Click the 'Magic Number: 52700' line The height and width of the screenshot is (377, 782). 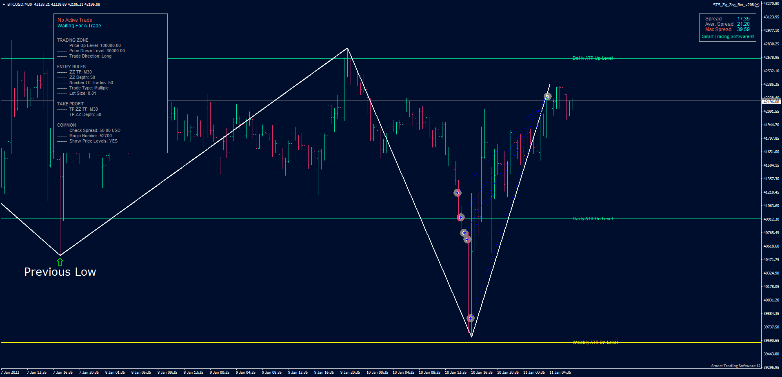[x=91, y=136]
